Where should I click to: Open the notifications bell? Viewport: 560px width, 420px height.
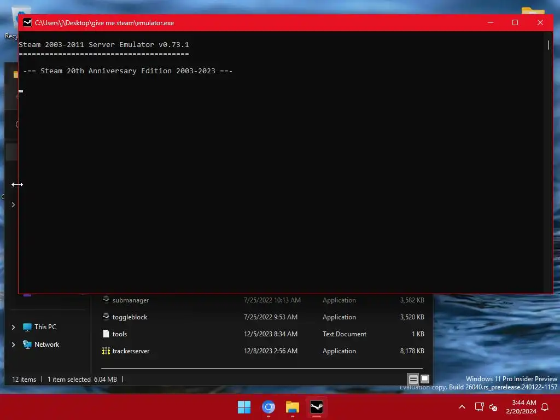click(545, 407)
